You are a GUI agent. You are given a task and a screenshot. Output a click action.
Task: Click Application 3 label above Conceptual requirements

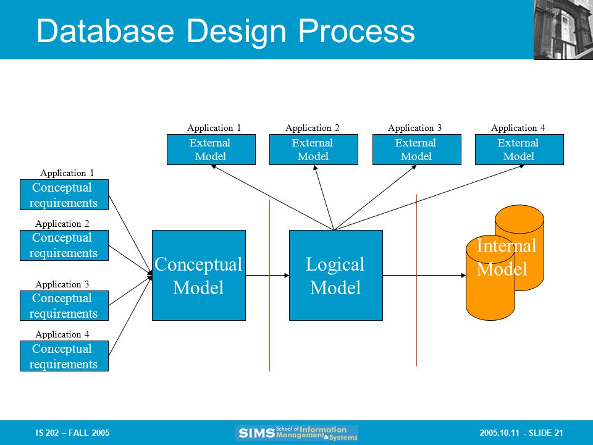tap(62, 284)
